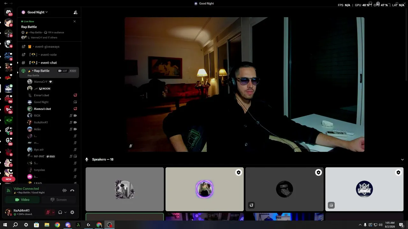Open the event-giveaways channel

[x=49, y=46]
